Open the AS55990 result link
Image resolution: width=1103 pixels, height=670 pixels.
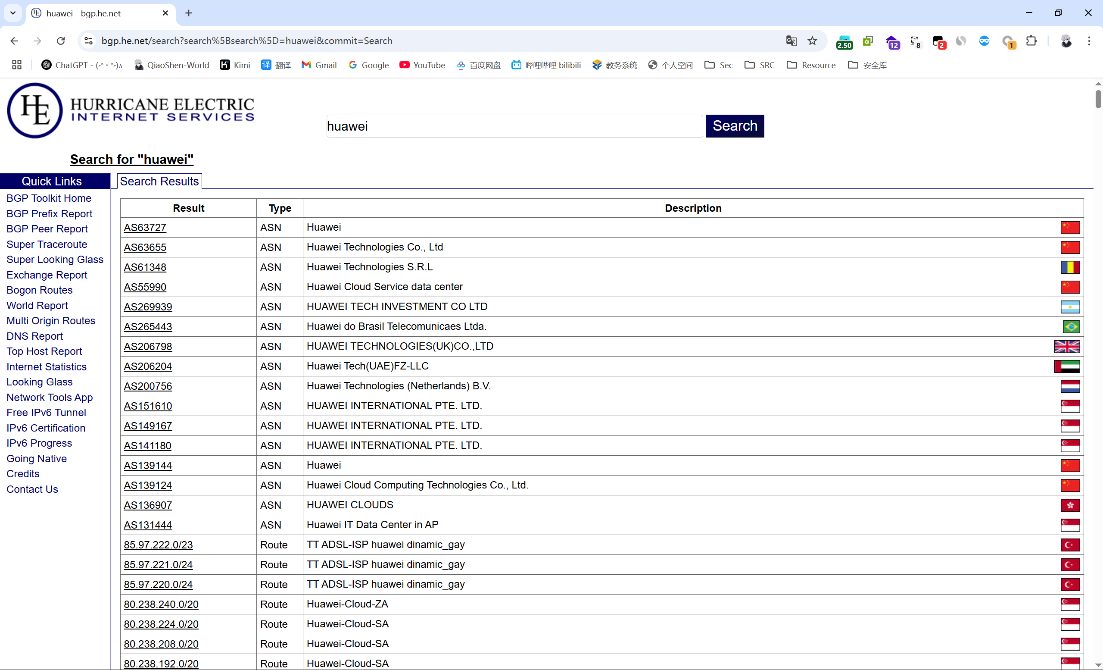pyautogui.click(x=145, y=287)
